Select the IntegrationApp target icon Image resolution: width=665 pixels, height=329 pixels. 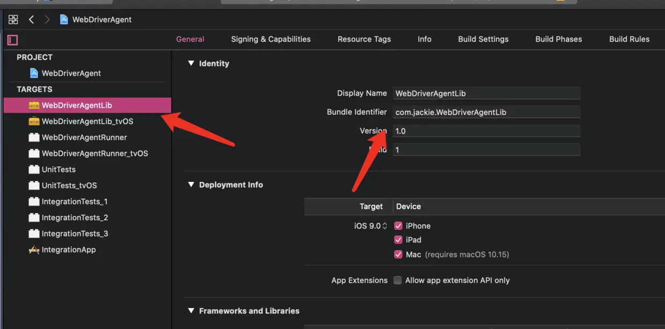click(34, 250)
